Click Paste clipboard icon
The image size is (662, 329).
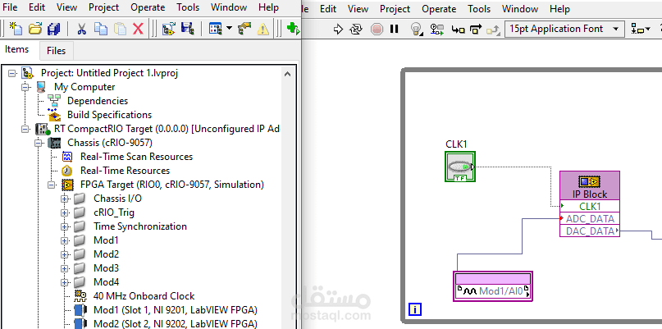click(120, 29)
